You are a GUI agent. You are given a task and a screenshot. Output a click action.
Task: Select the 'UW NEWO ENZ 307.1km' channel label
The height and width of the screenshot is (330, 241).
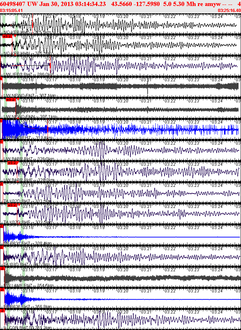point(30,96)
